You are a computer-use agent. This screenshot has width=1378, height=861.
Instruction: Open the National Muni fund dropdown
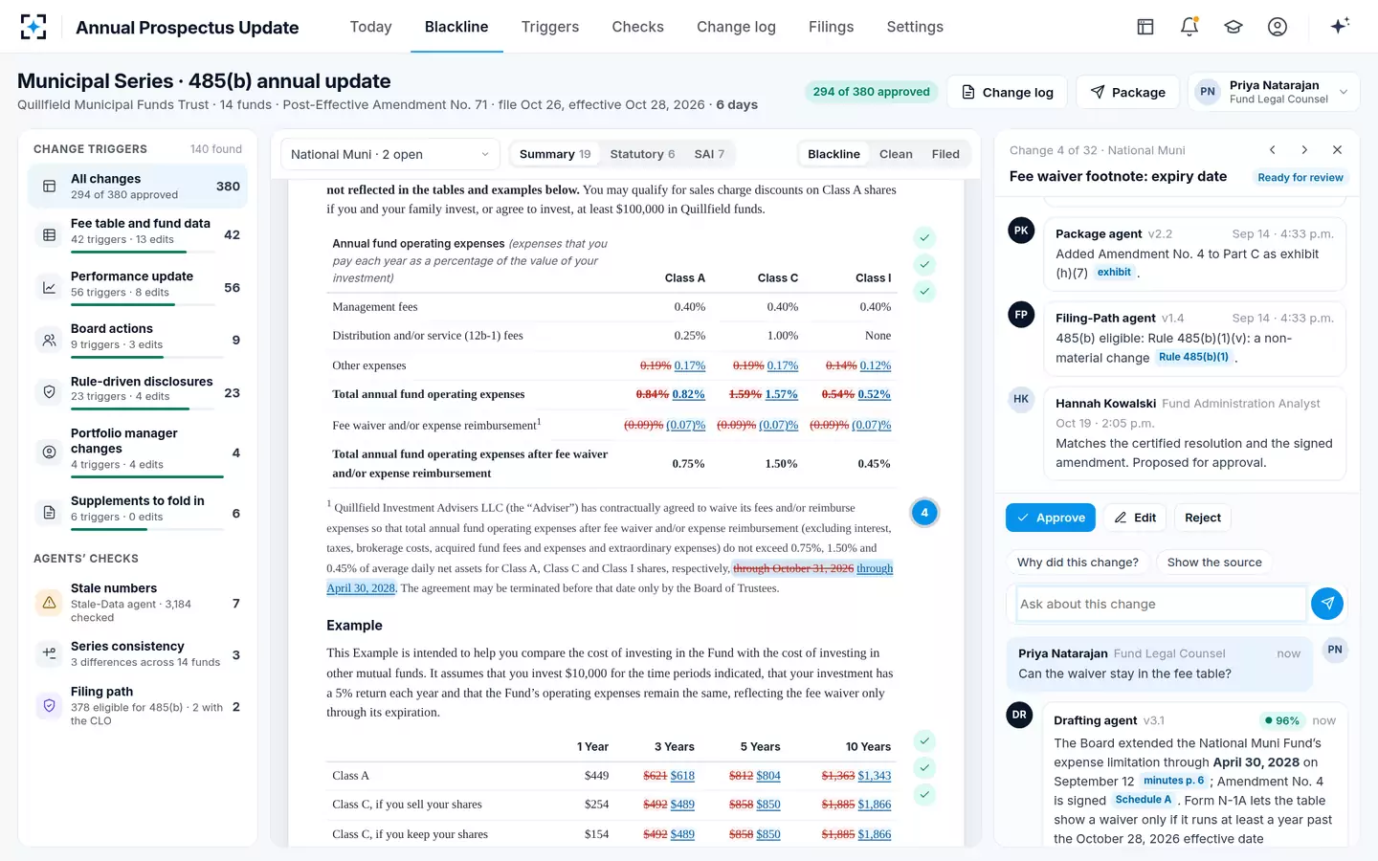click(390, 154)
